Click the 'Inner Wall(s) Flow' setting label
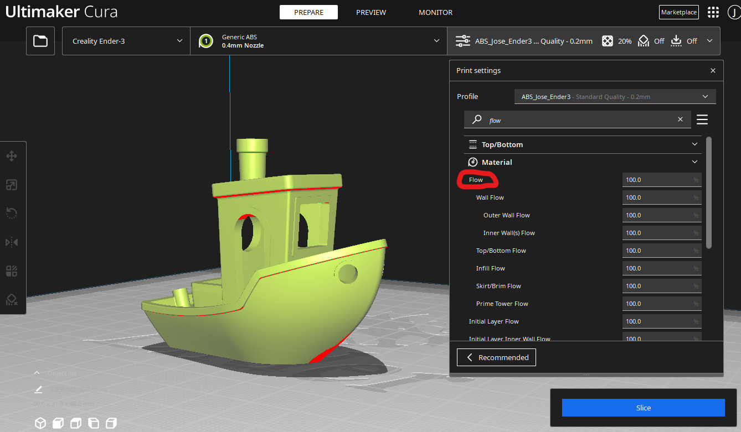 click(x=509, y=233)
